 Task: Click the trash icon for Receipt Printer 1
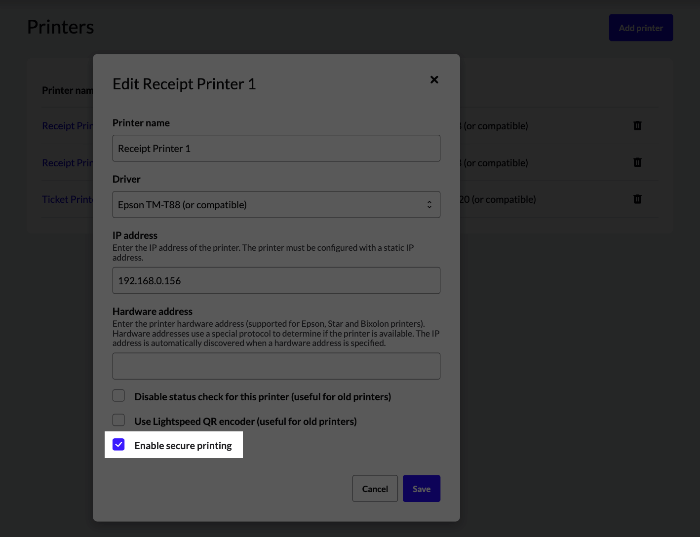[637, 126]
